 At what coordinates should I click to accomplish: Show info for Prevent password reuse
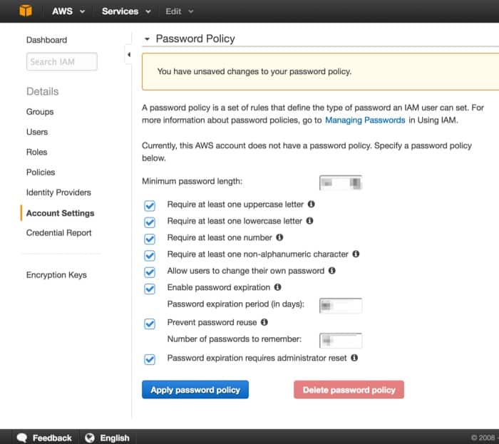point(264,322)
